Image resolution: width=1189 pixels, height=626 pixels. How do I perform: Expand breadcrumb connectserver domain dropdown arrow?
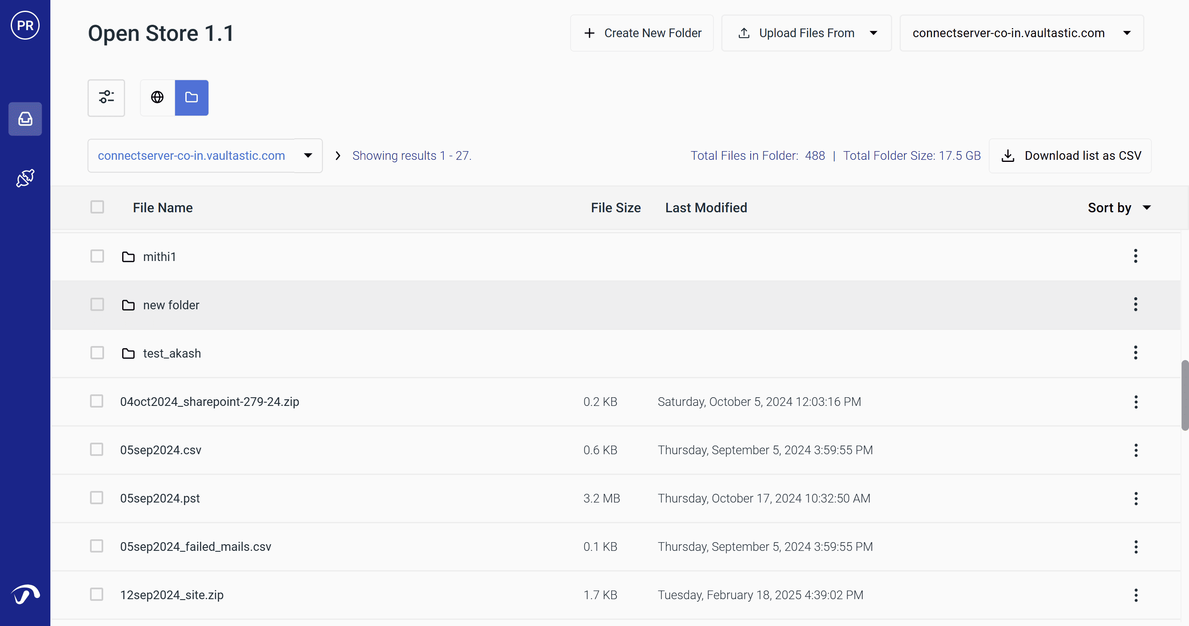click(x=308, y=156)
